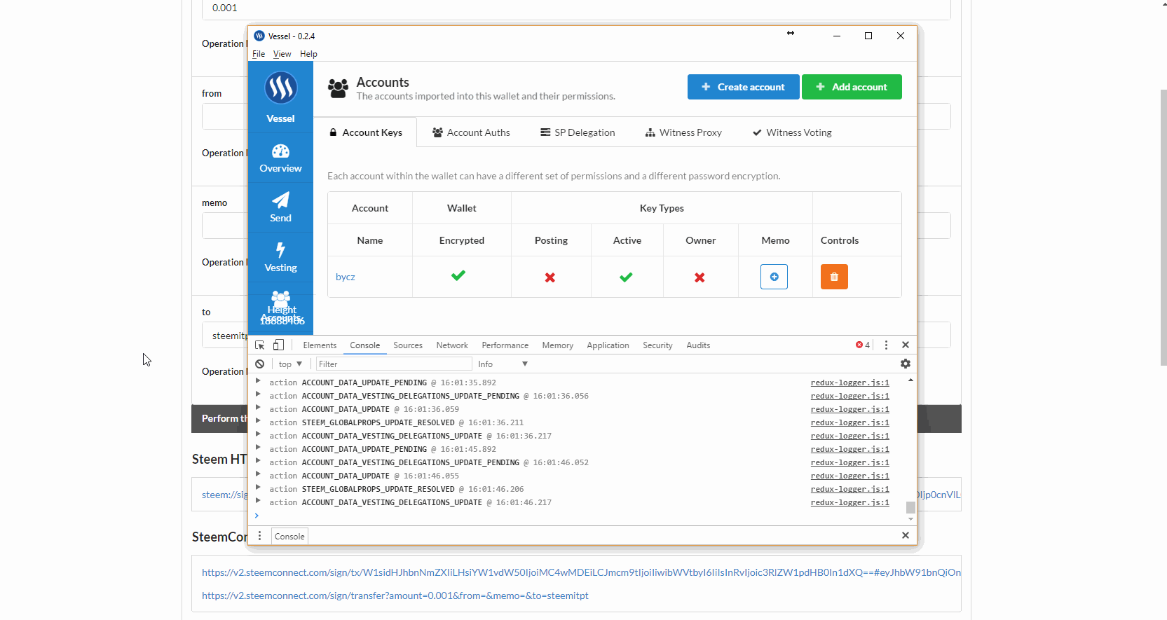Toggle the DevTools device toolbar icon
This screenshot has height=620, width=1167.
point(278,345)
